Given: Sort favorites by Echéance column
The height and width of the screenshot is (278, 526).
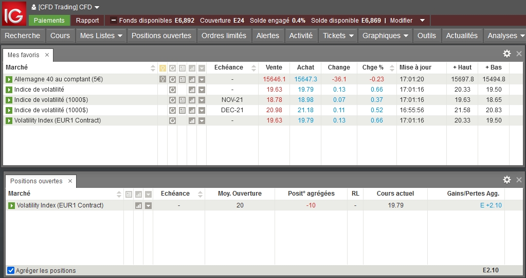Looking at the screenshot, I should coord(254,68).
